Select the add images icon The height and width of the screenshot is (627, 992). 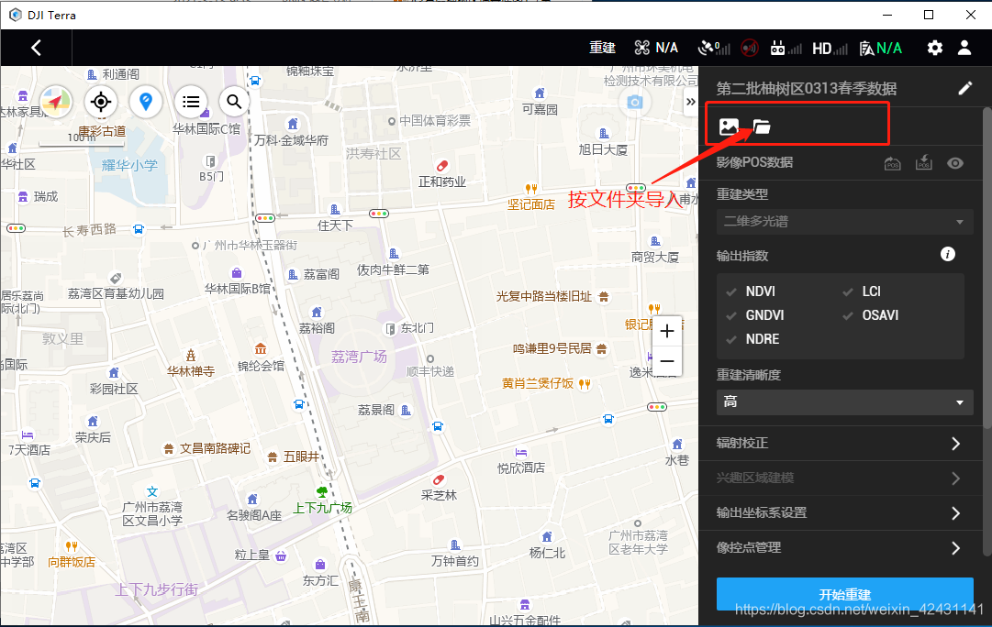click(x=729, y=127)
